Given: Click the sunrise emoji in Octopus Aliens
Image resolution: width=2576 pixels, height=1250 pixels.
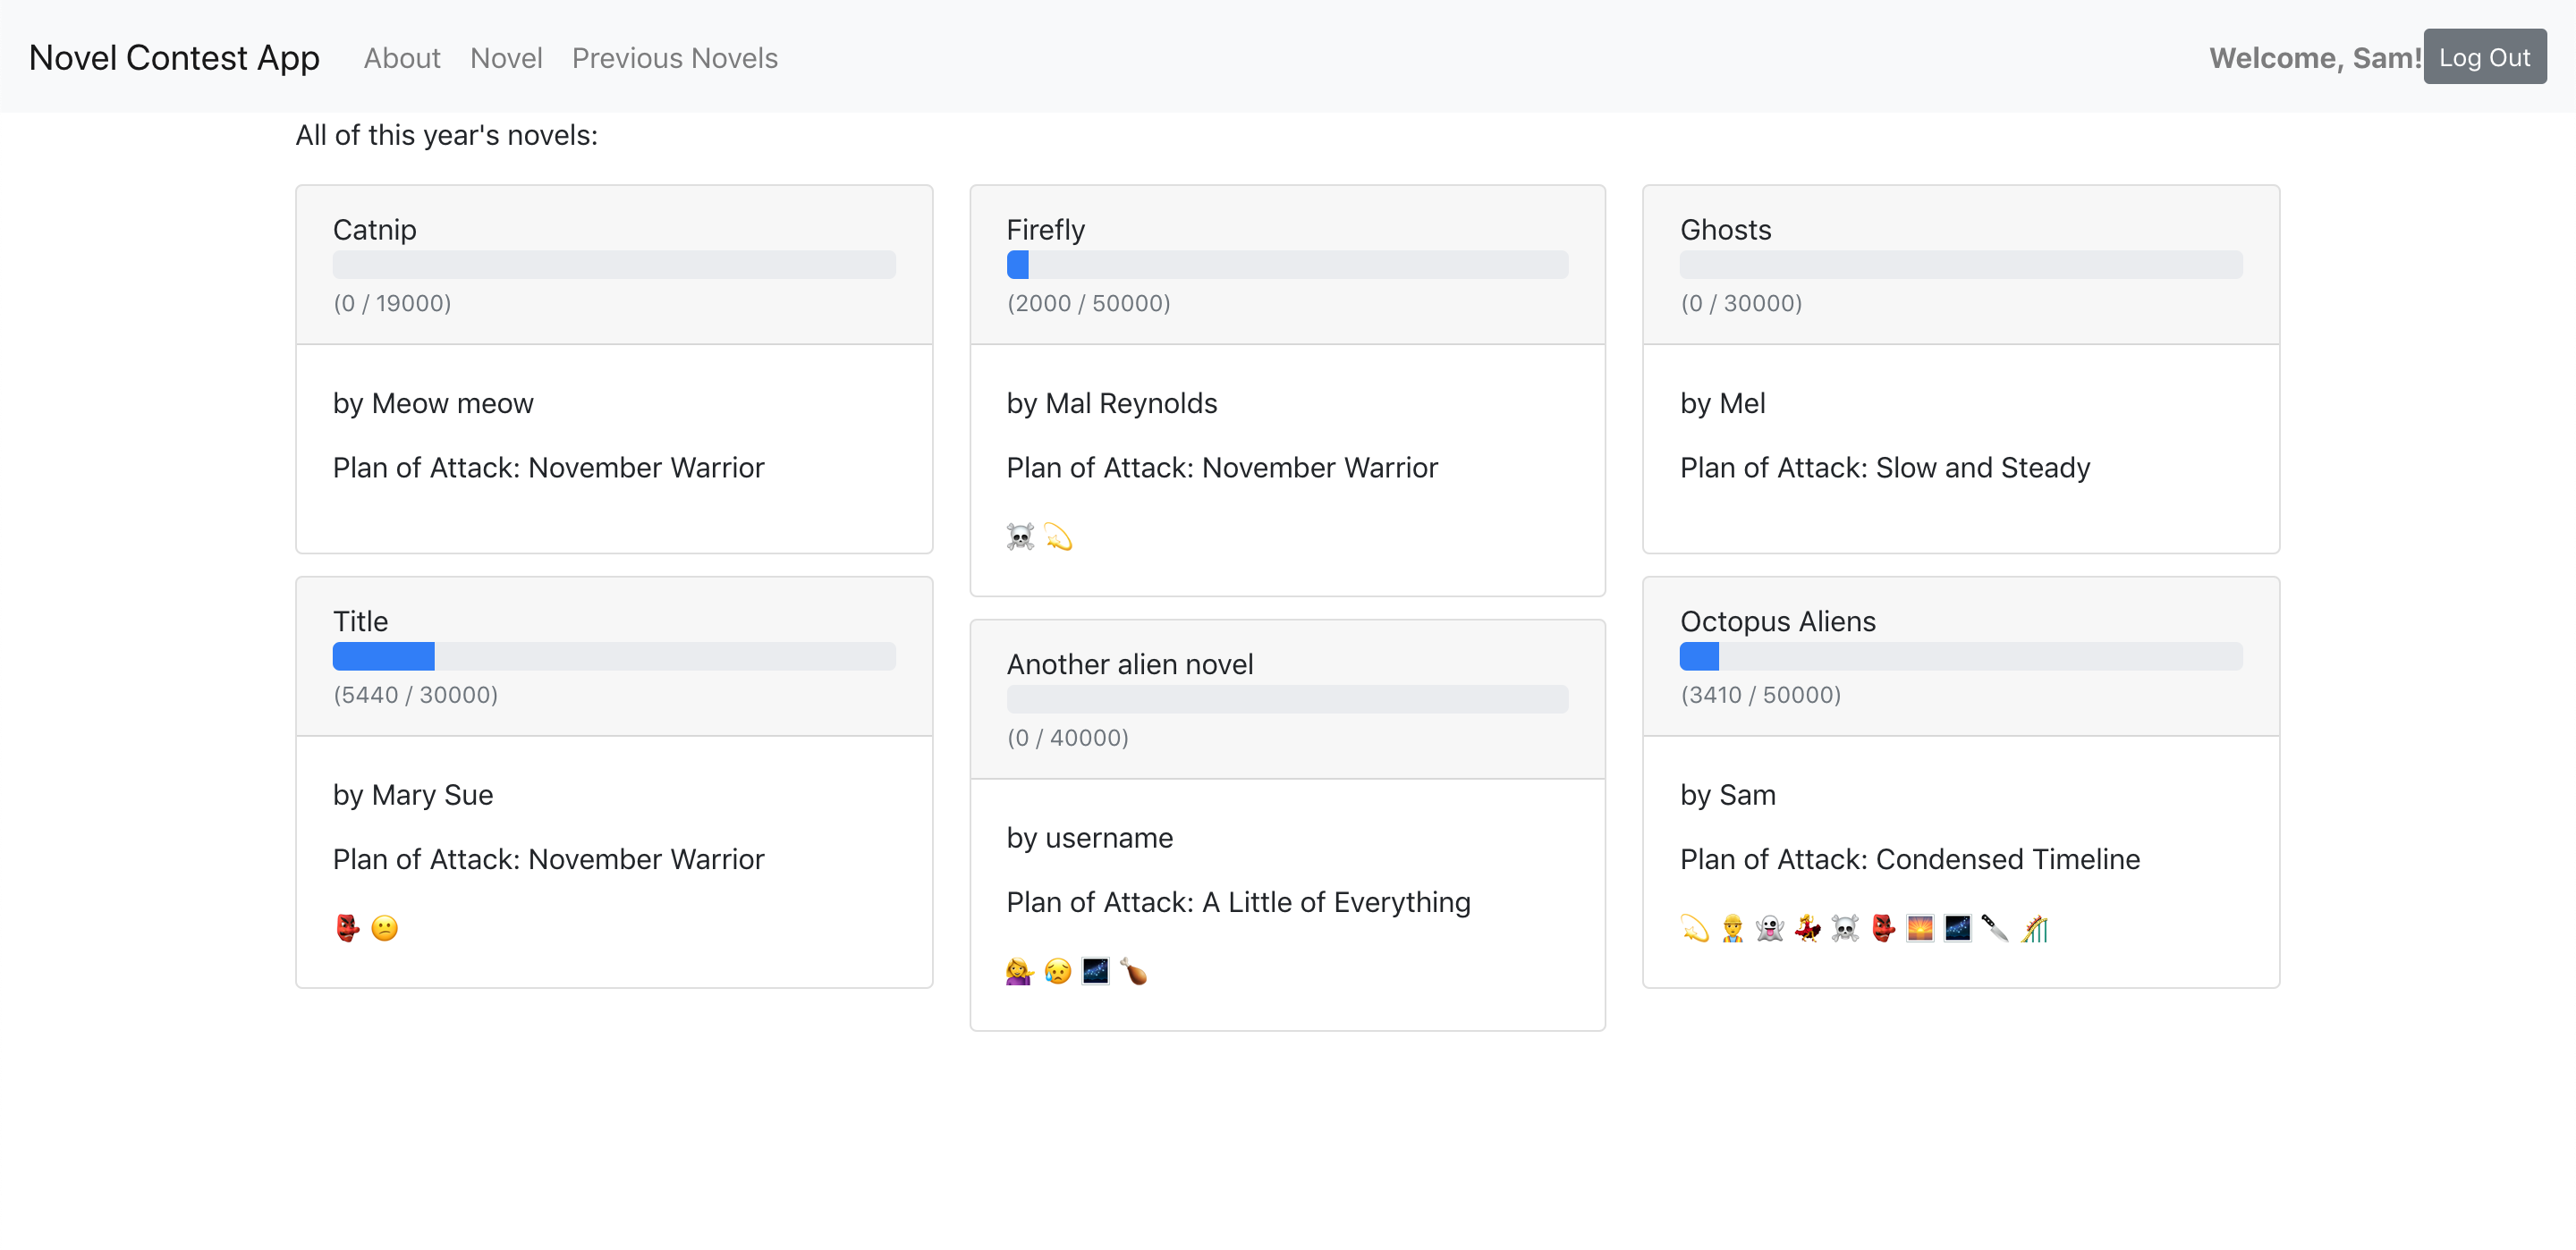Looking at the screenshot, I should [1920, 928].
